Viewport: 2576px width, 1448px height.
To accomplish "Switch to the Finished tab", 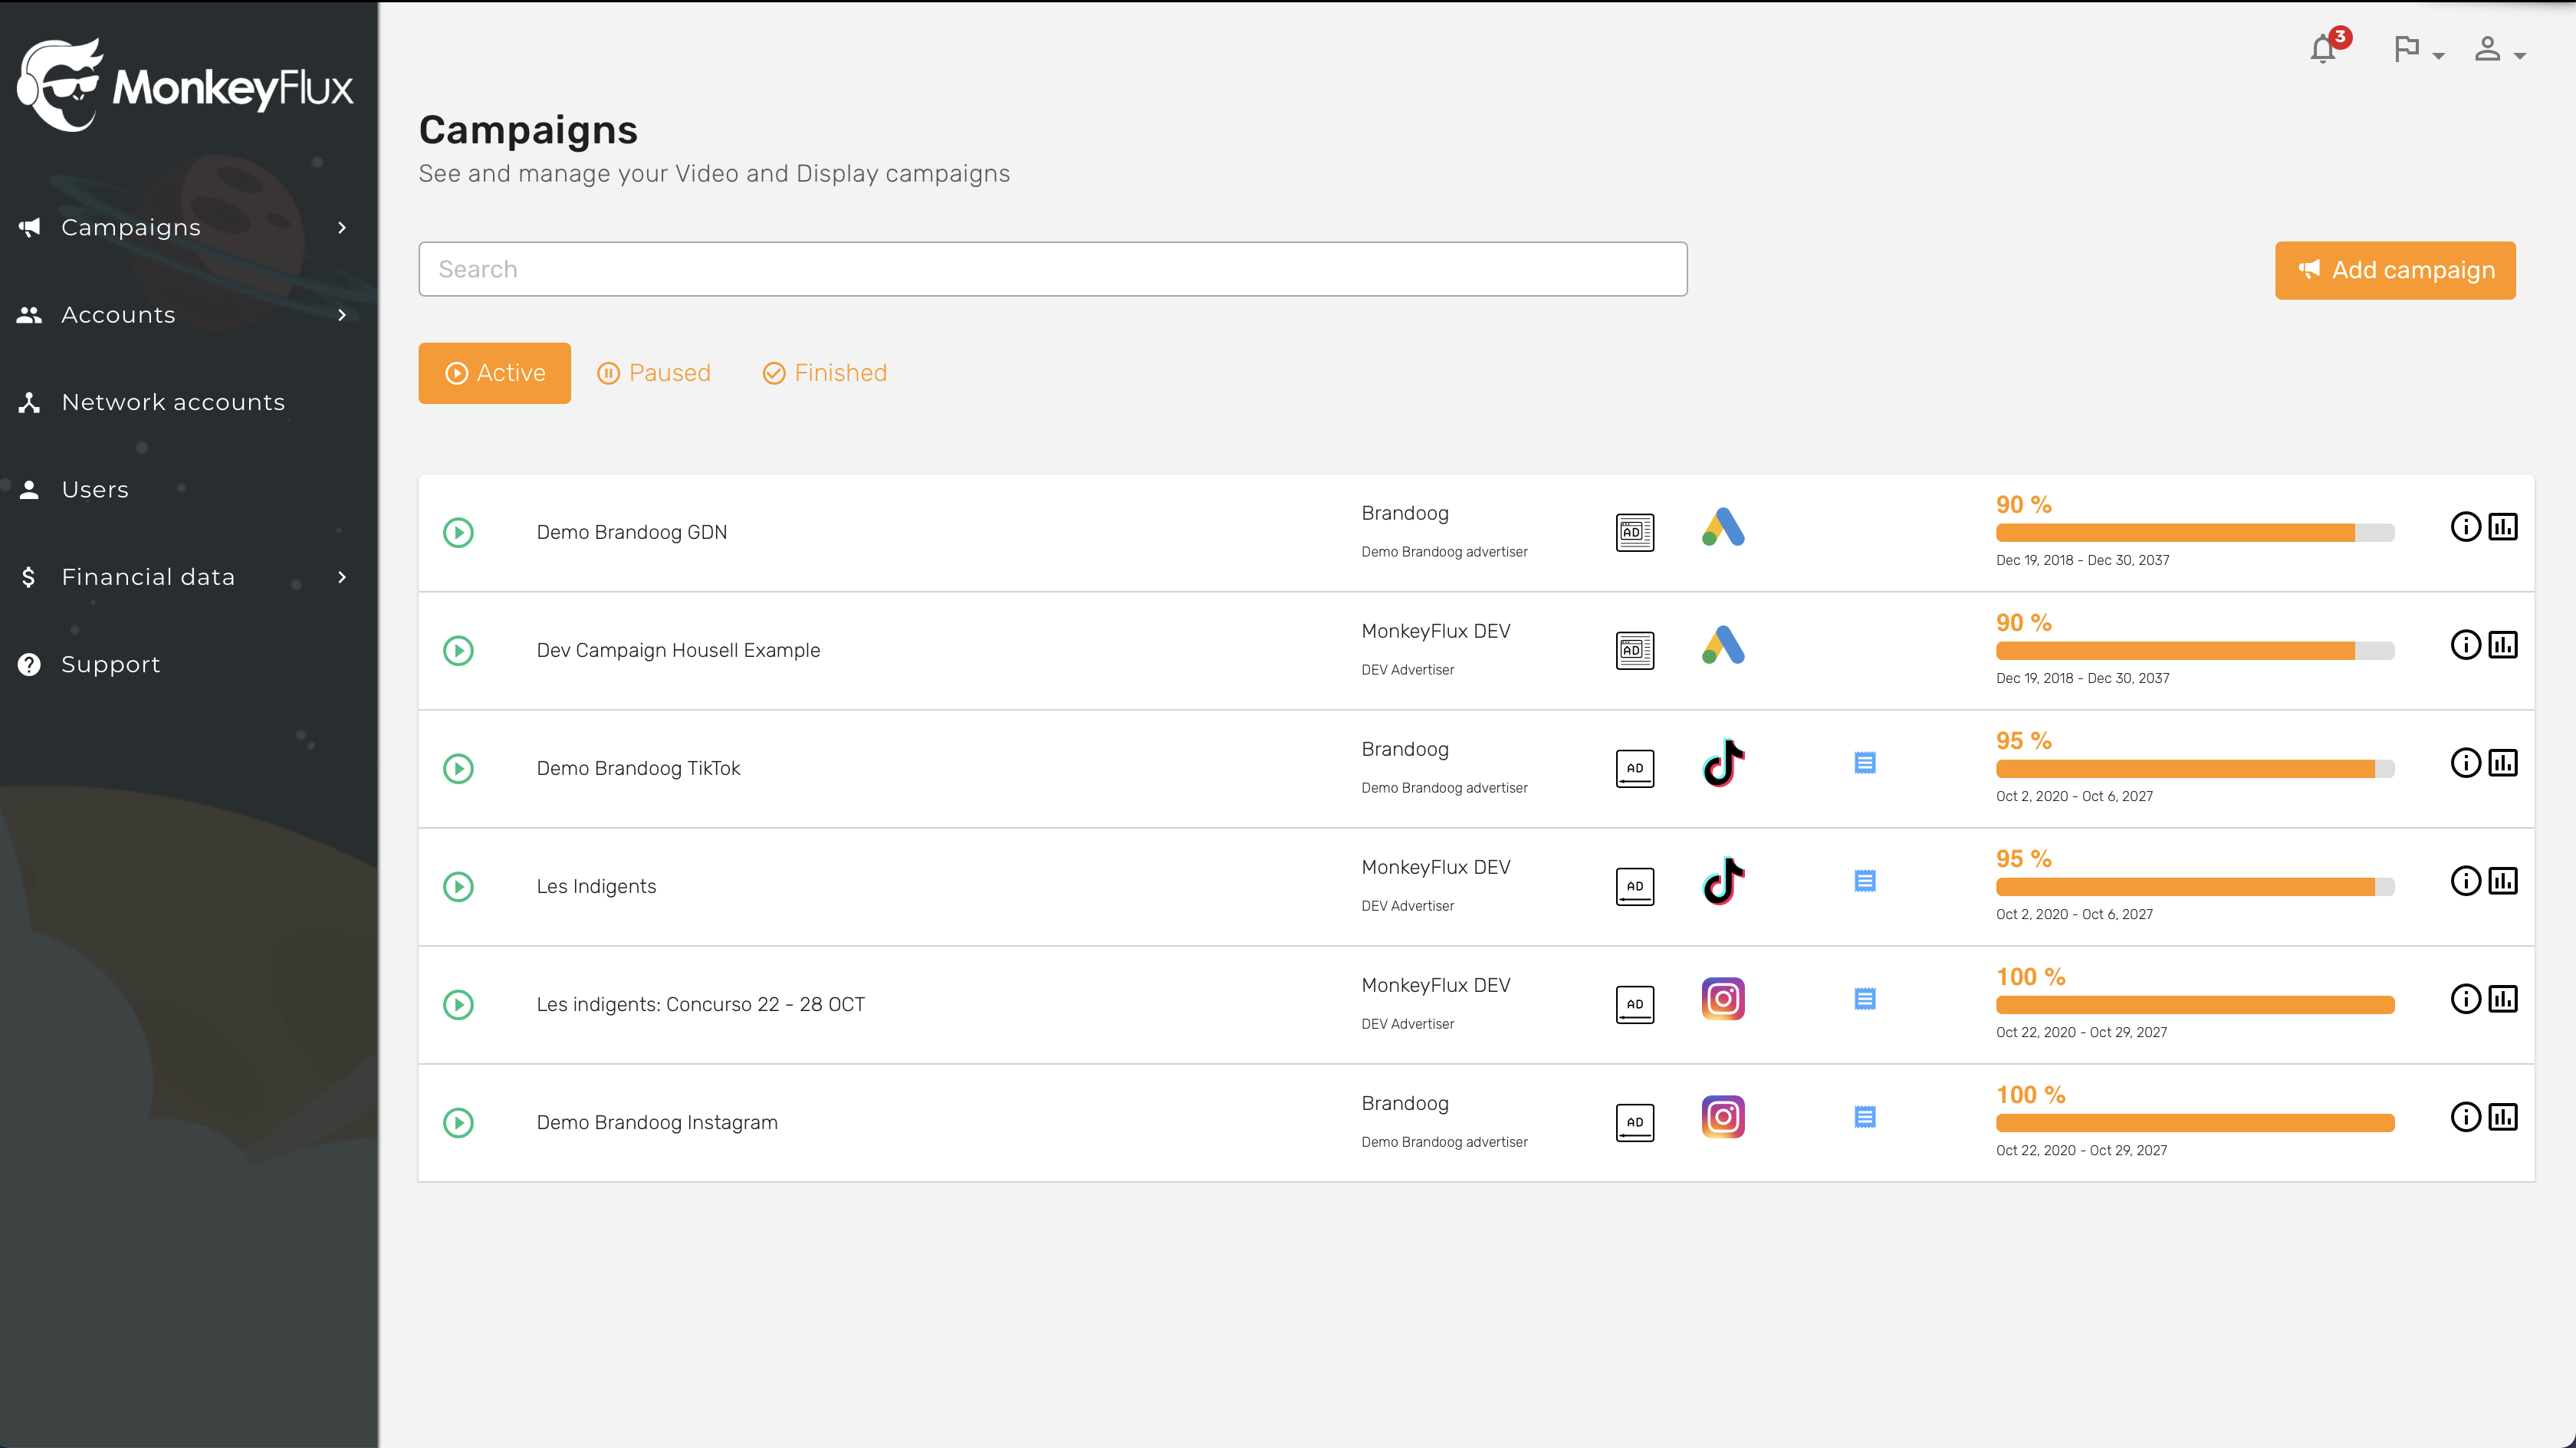I will (x=825, y=373).
